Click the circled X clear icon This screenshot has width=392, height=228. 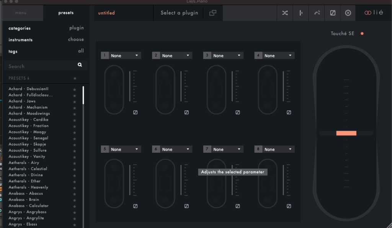click(x=348, y=13)
